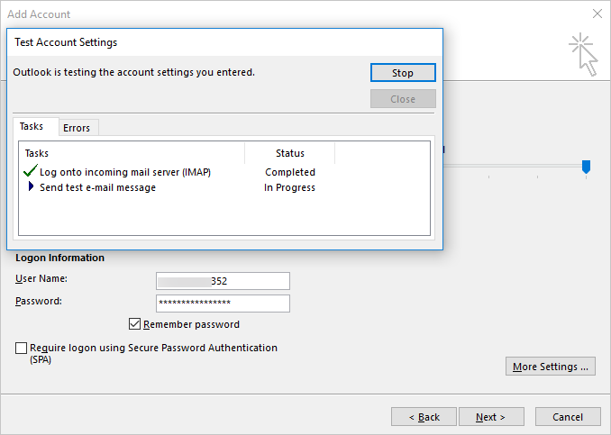Screen dimensions: 611x435
Task: Go to the Next step
Action: click(491, 417)
